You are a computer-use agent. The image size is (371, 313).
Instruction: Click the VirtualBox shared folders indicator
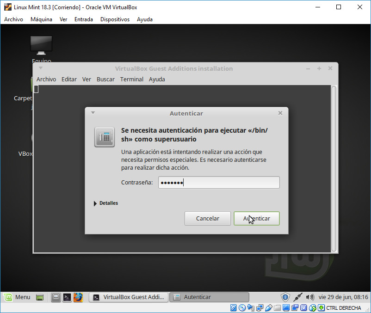277,307
